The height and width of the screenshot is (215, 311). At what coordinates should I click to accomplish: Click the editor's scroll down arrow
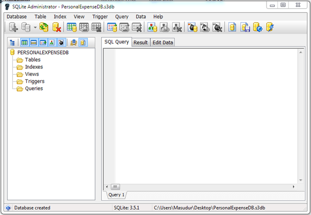(300, 180)
